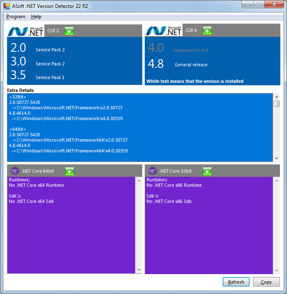Click .NET Core 32bit list scroll up arrow

pos(277,181)
